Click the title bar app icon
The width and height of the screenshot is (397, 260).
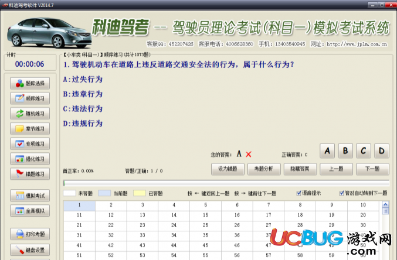click(5, 5)
